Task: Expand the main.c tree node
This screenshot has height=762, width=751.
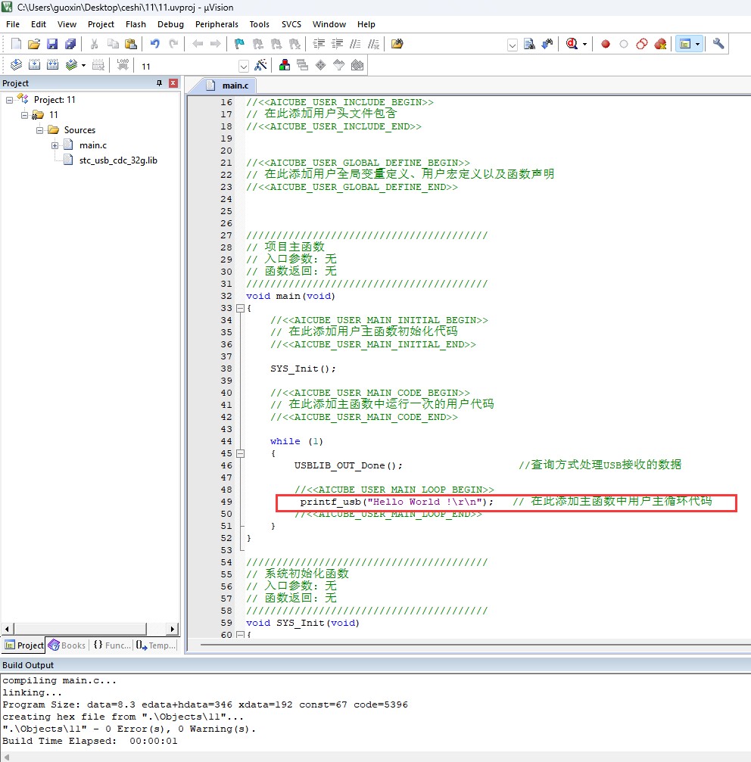Action: tap(55, 145)
